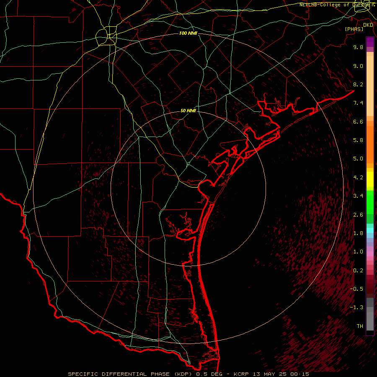
Task: Click the yellow band of the color bar
Action: click(x=370, y=179)
